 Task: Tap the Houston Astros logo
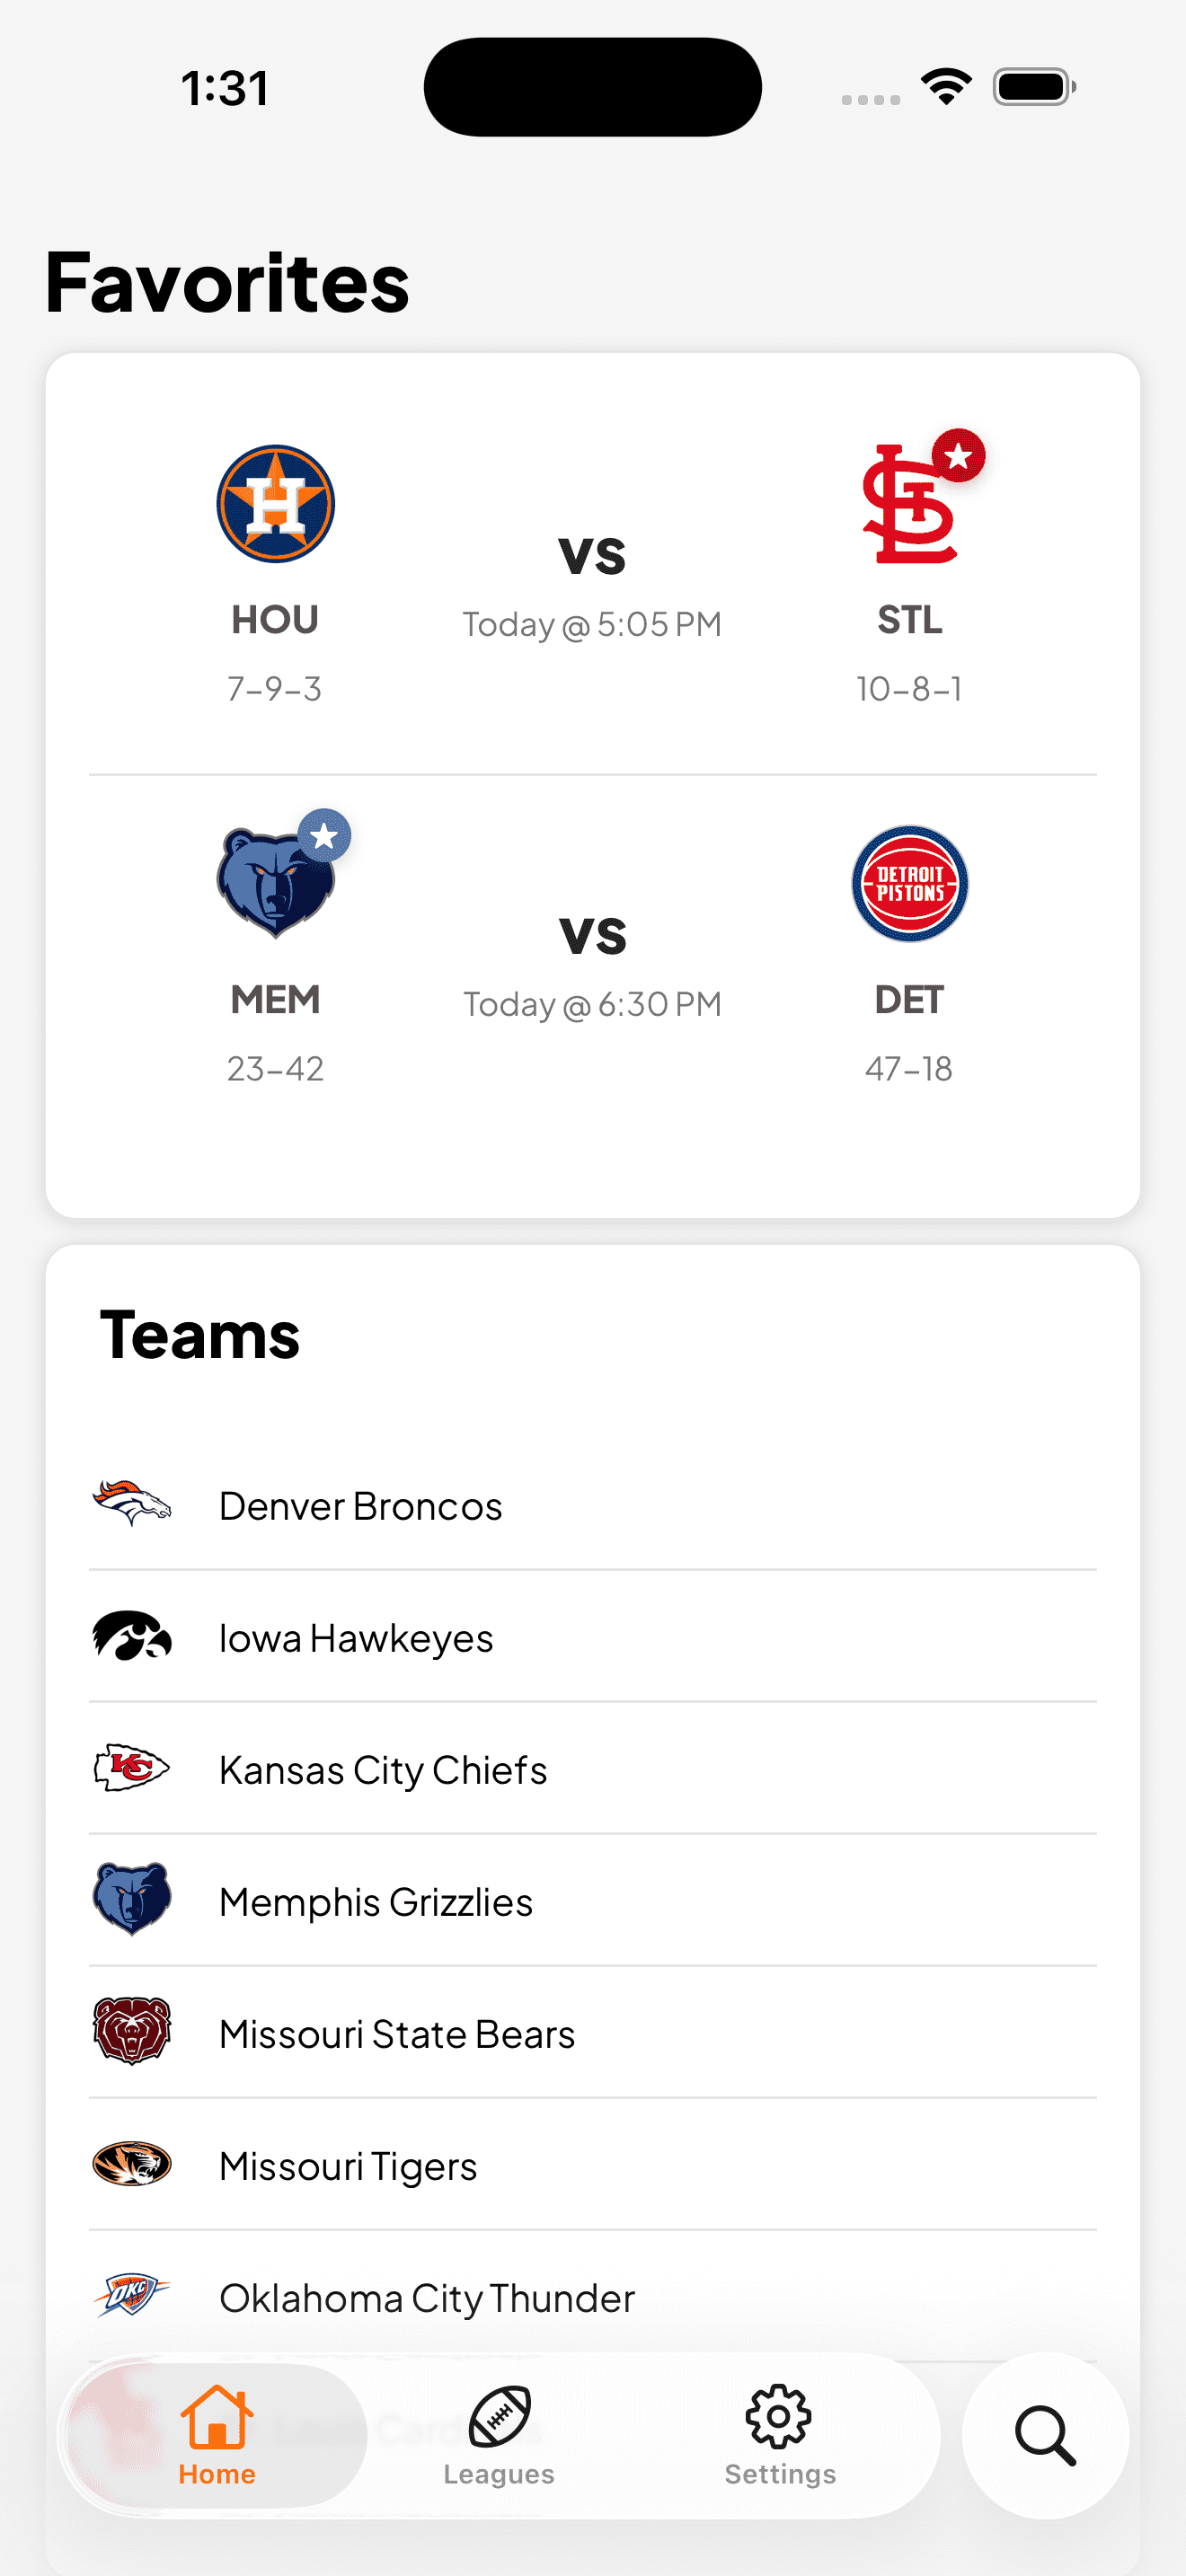275,504
